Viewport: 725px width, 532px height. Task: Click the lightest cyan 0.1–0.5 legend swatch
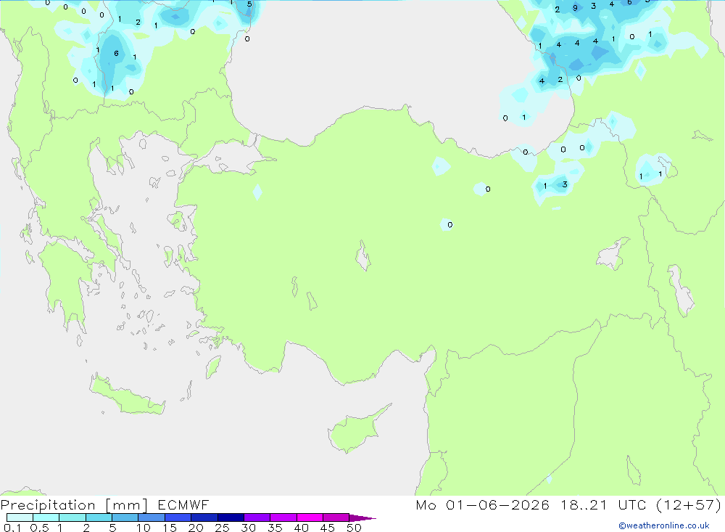(20, 517)
